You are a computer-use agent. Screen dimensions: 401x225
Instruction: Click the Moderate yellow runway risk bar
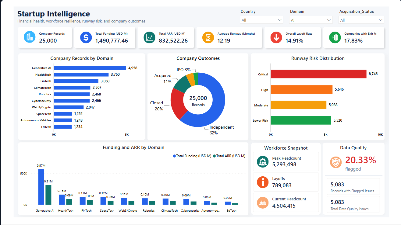299,105
